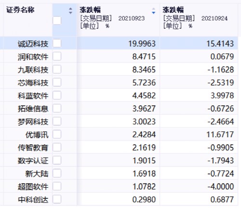Click the 证券名称 column header

[20, 10]
